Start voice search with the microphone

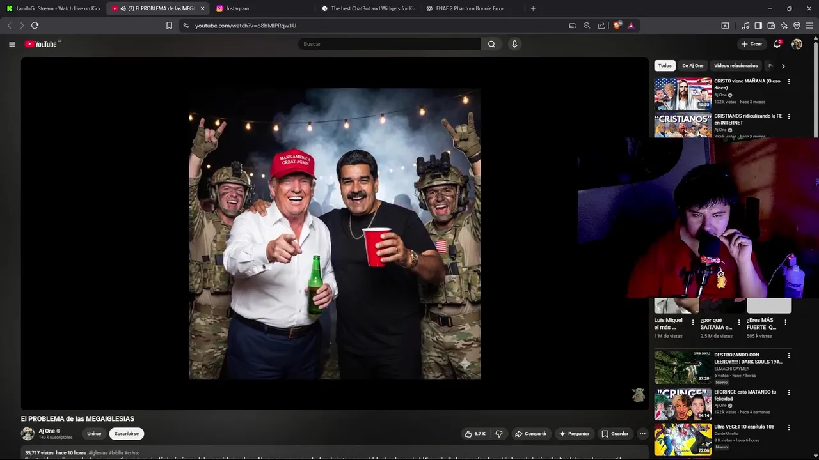(514, 44)
